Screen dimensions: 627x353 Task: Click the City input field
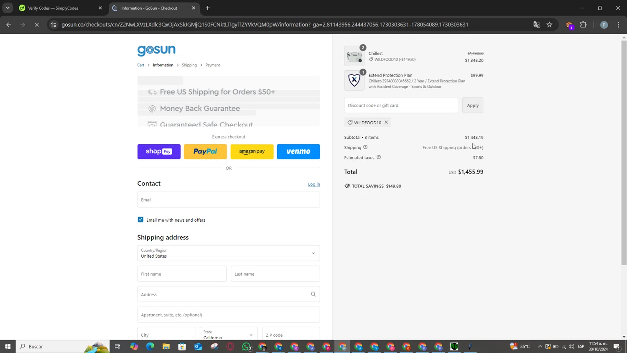[166, 334]
